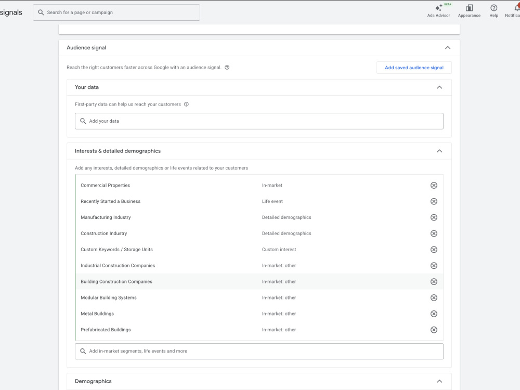Open the Notifications bell icon
The height and width of the screenshot is (390, 520).
(517, 8)
